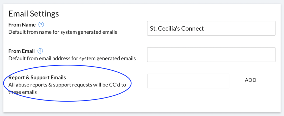Image resolution: width=284 pixels, height=116 pixels.
Task: Click the words 'these emails' in description
Action: (23, 92)
